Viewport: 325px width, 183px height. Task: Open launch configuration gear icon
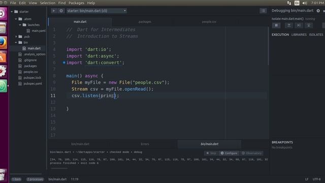(61, 11)
